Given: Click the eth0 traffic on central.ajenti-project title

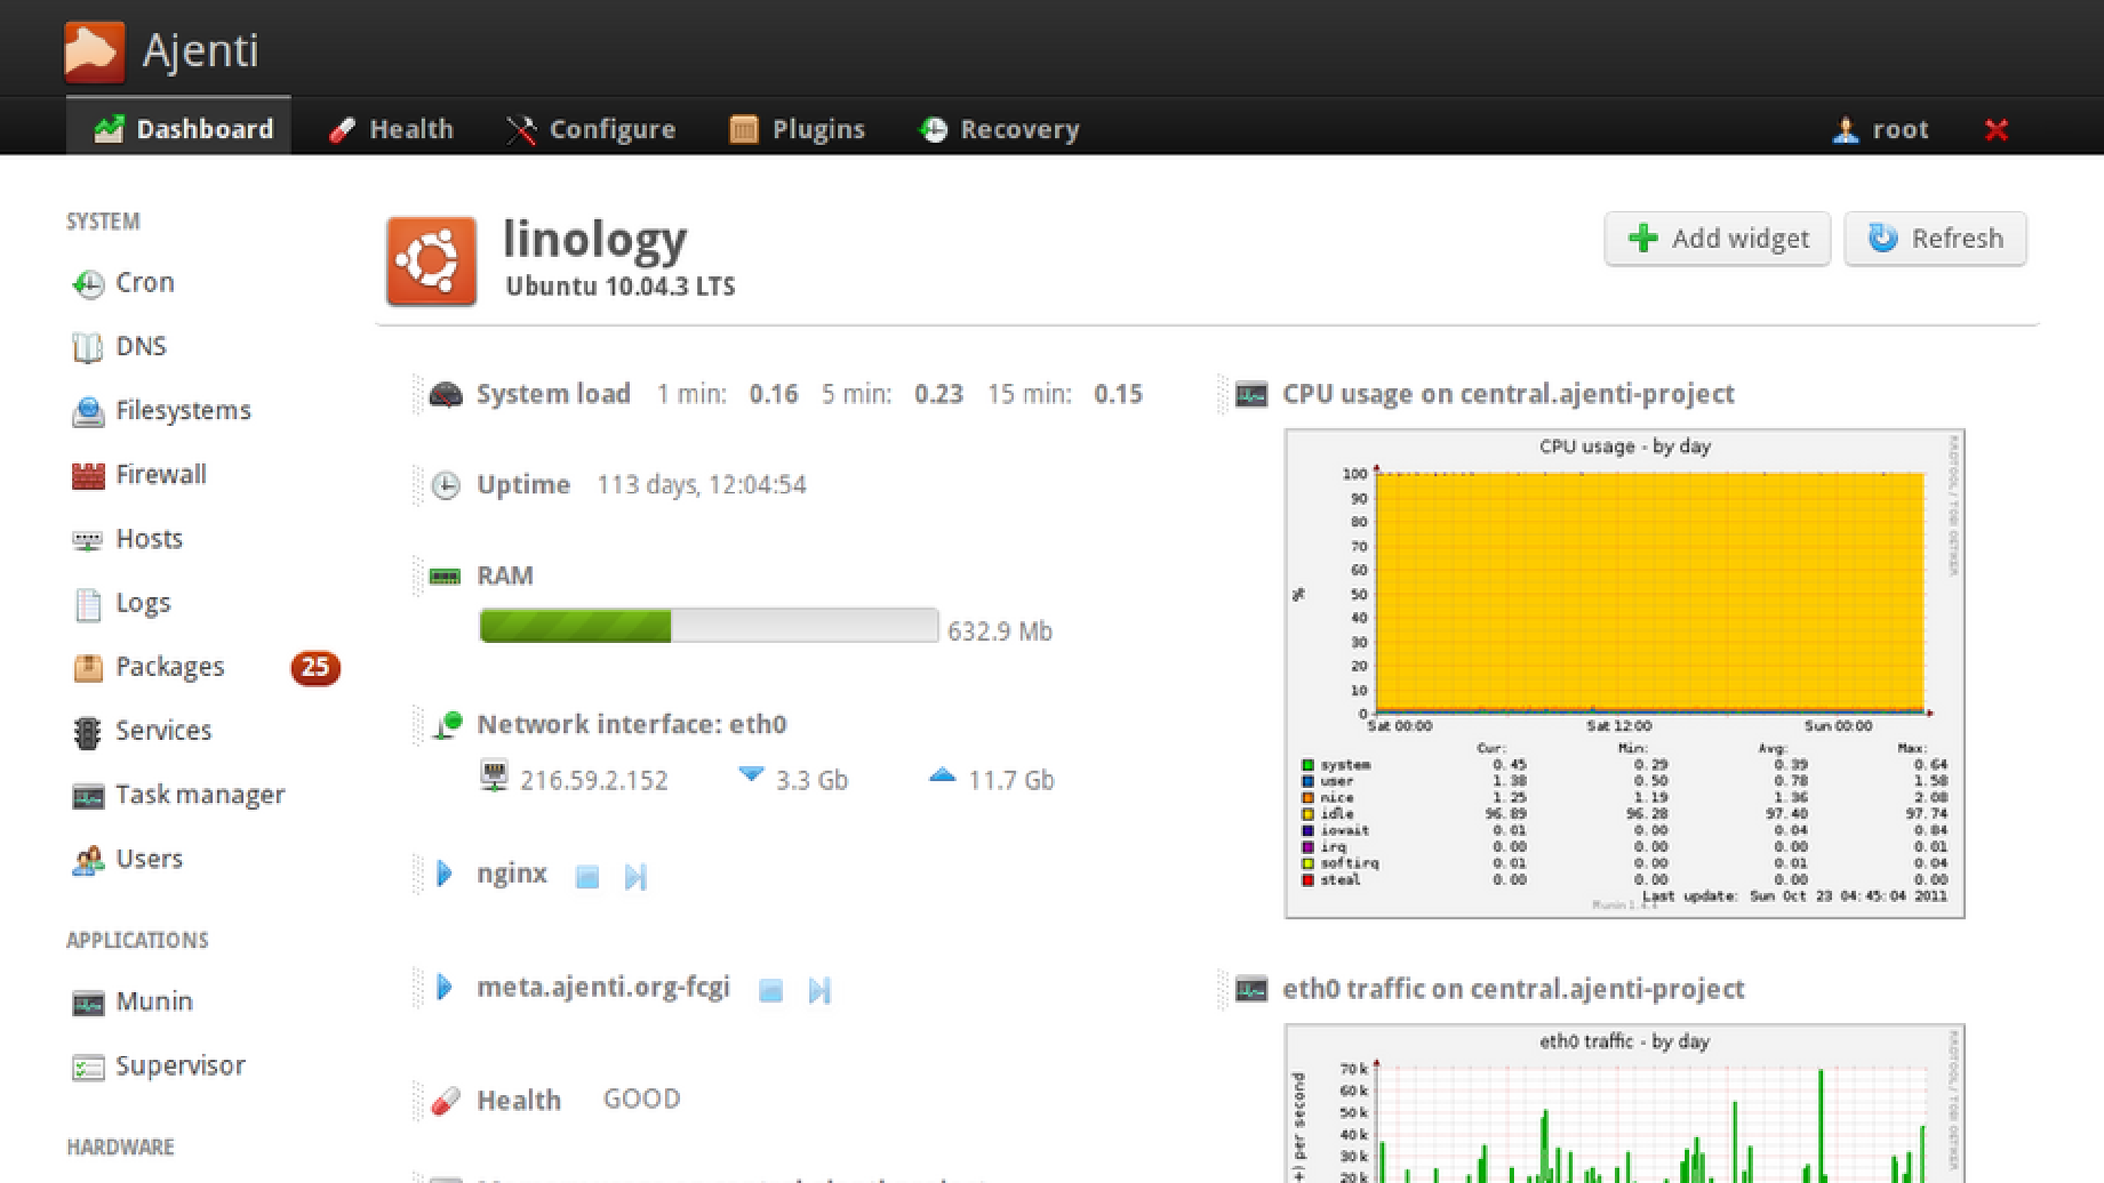Looking at the screenshot, I should pyautogui.click(x=1513, y=989).
